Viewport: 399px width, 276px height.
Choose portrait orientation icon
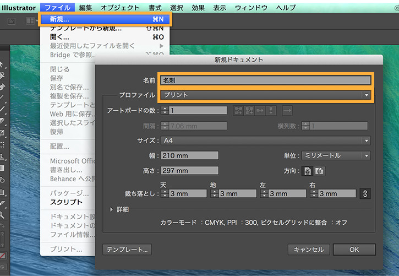[x=308, y=171]
